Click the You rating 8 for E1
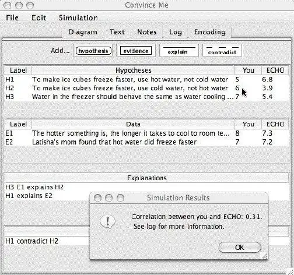Image resolution: width=294 pixels, height=275 pixels. pos(237,133)
